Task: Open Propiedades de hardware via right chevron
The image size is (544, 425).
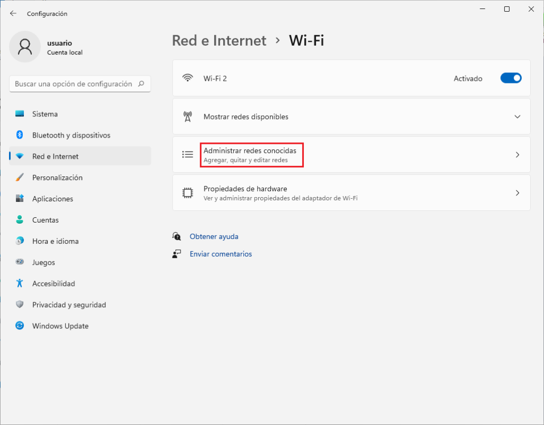Action: pos(517,193)
